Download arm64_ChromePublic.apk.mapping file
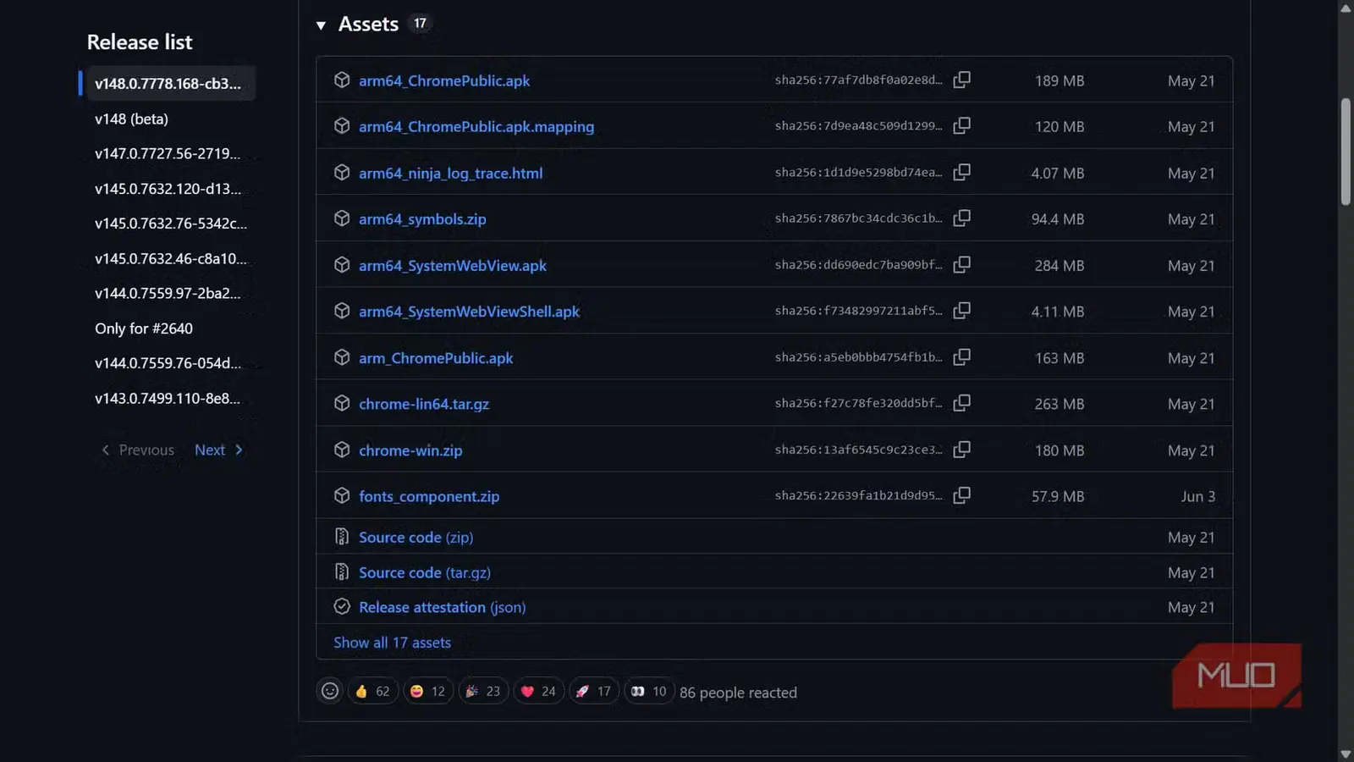 [x=476, y=126]
